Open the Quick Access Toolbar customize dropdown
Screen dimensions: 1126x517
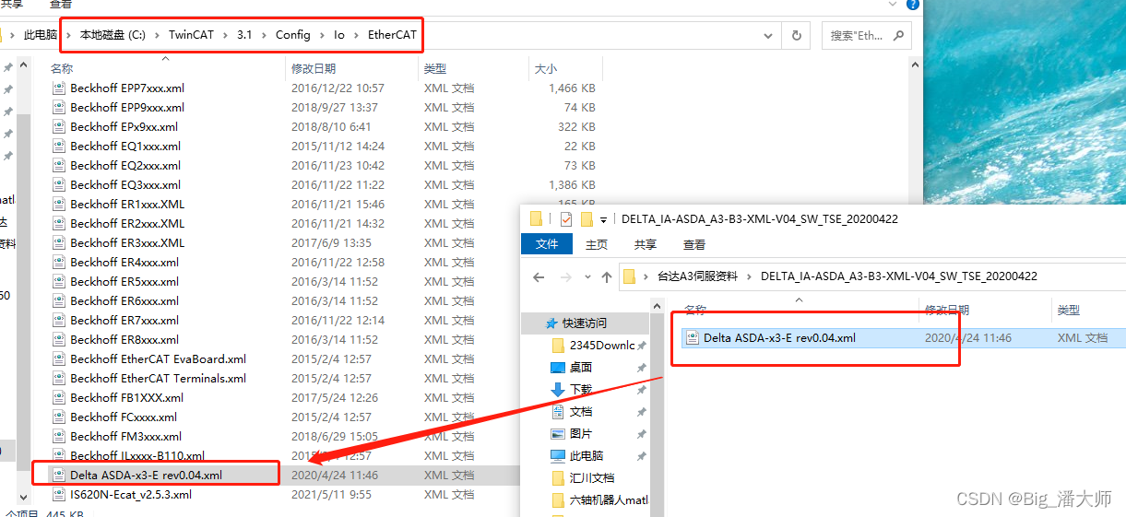pos(604,219)
